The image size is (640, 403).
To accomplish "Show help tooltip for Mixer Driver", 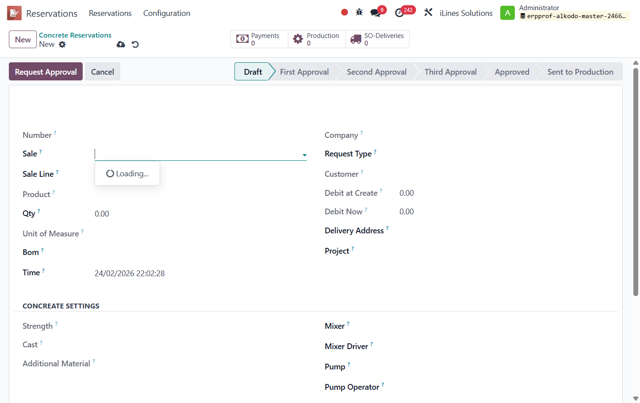I will pos(372,344).
